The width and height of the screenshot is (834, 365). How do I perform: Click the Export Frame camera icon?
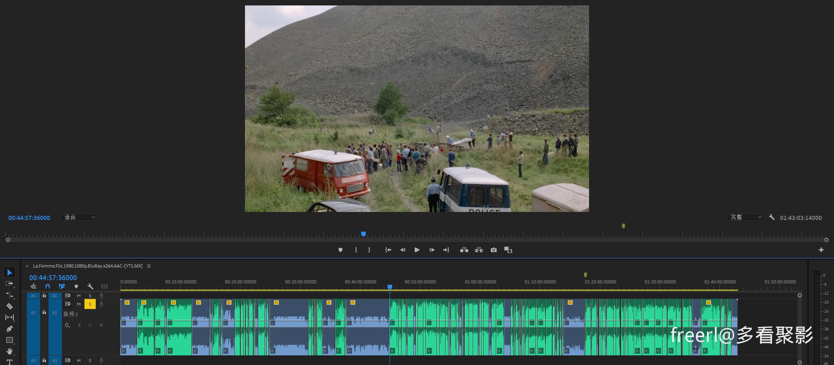pos(494,250)
